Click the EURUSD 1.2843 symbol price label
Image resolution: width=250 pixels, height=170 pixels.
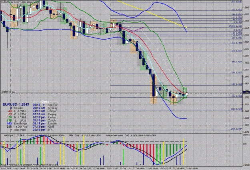pos(16,104)
